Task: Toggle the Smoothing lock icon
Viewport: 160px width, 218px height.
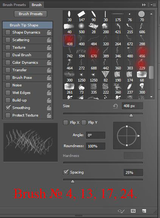Action: click(49, 108)
